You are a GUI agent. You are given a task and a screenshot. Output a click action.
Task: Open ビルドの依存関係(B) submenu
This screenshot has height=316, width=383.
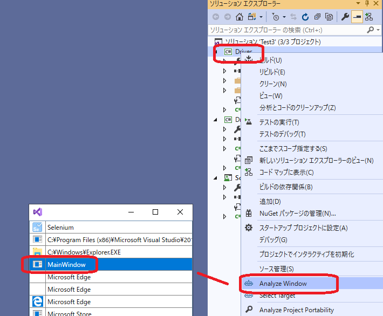[x=286, y=187]
